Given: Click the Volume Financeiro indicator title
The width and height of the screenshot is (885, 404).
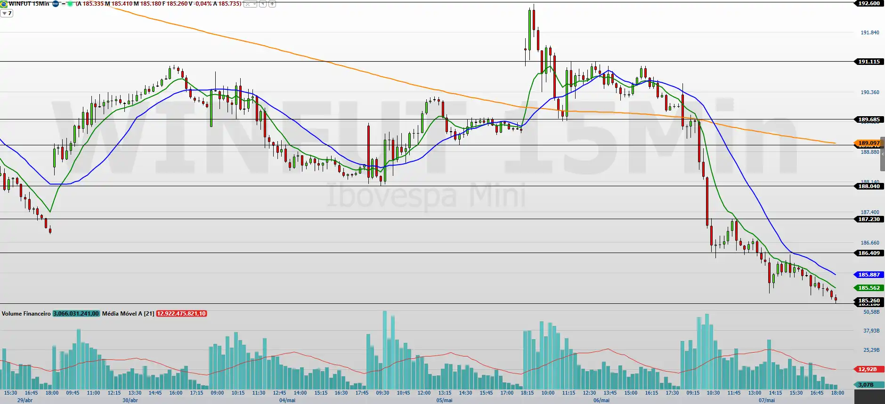Looking at the screenshot, I should 26,314.
